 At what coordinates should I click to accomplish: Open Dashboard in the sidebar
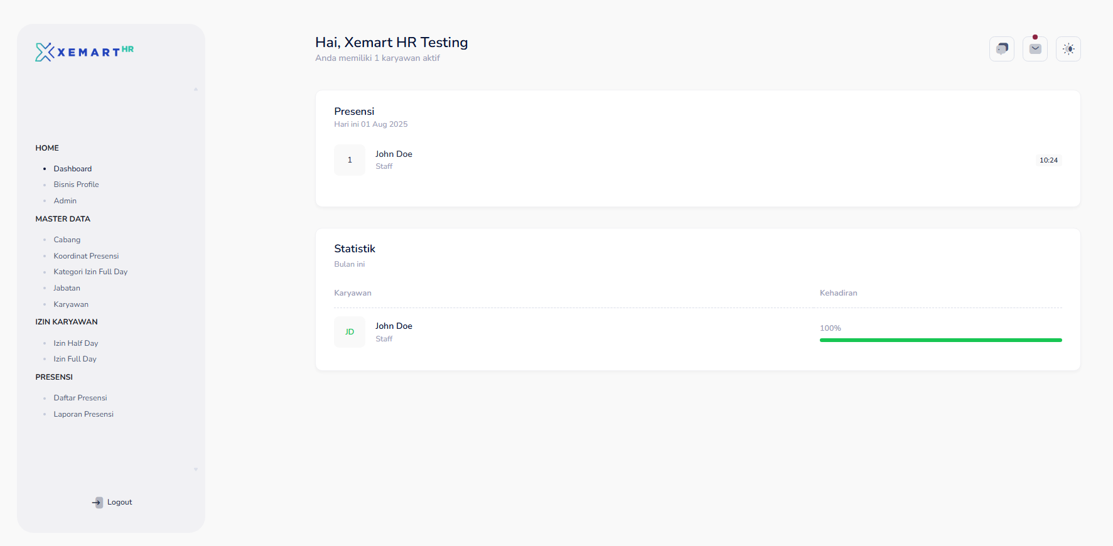73,169
